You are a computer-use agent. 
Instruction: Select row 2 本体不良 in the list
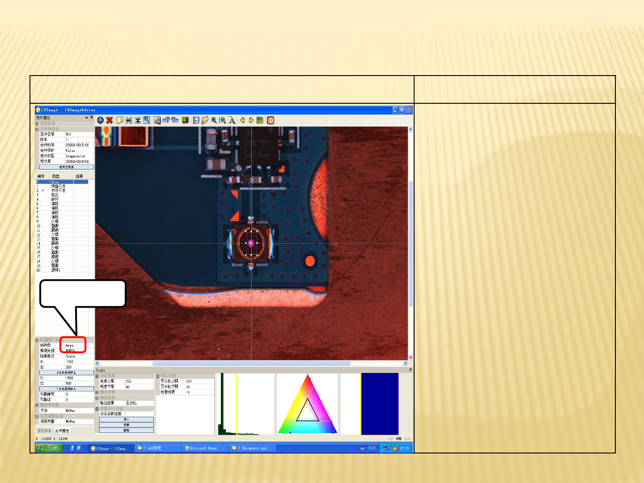point(62,191)
